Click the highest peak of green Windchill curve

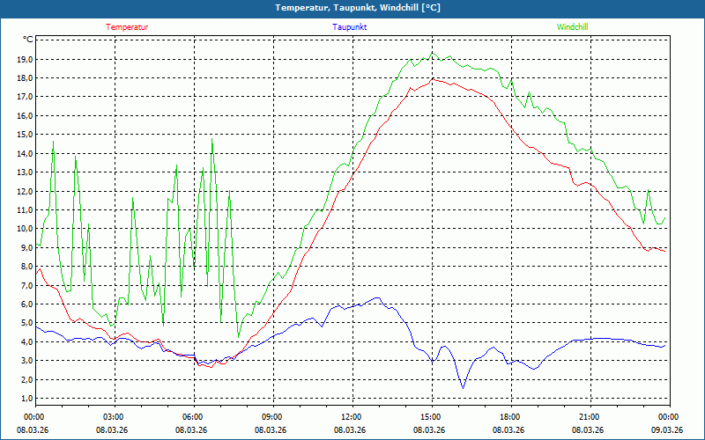(x=432, y=53)
